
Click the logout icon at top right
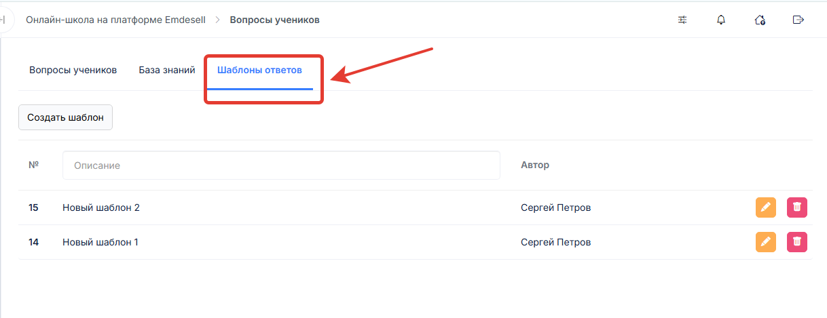pyautogui.click(x=798, y=20)
